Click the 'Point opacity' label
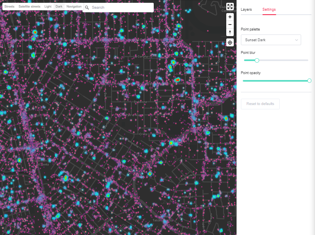Image resolution: width=315 pixels, height=235 pixels. pos(251,73)
